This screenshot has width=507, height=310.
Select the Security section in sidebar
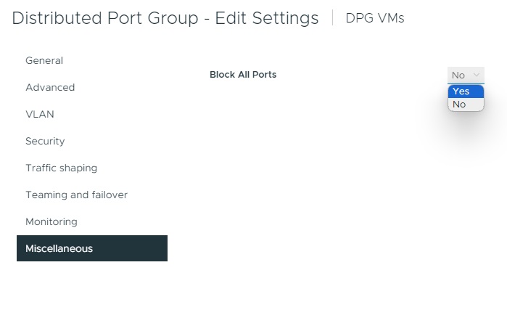coord(45,141)
